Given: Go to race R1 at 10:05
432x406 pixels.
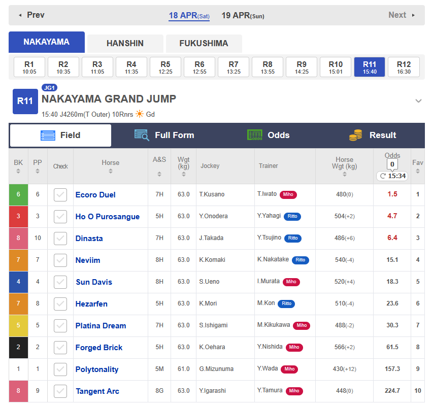Looking at the screenshot, I should [x=29, y=67].
